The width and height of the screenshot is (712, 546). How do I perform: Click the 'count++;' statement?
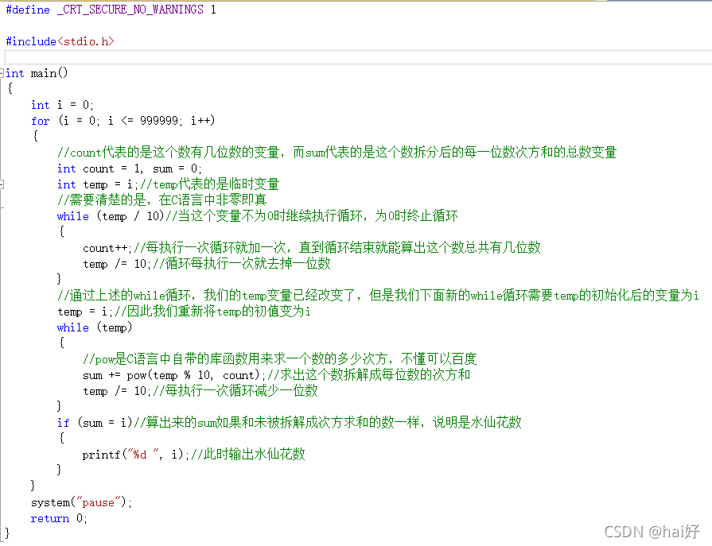click(x=107, y=248)
